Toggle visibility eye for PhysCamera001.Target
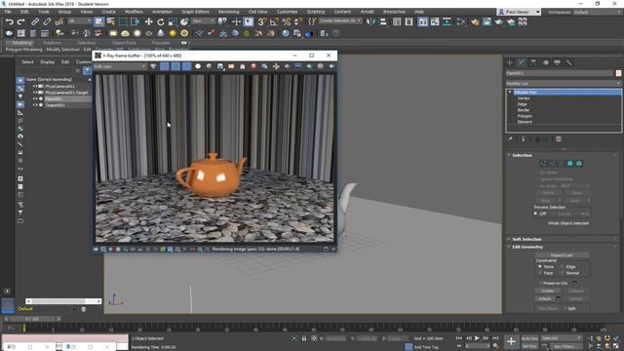The height and width of the screenshot is (351, 624). click(x=35, y=93)
